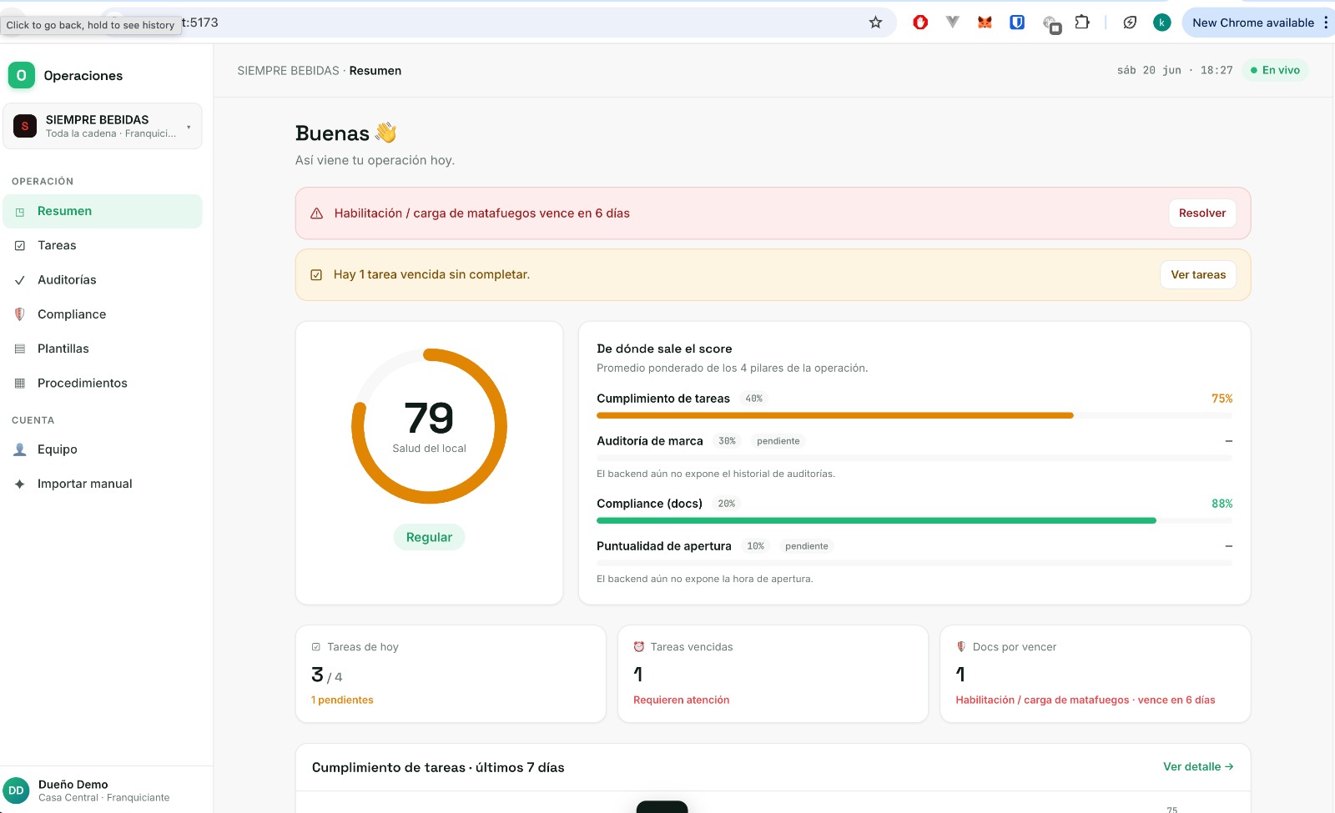Click the green Operaciones logo icon
The image size is (1335, 813).
21,75
